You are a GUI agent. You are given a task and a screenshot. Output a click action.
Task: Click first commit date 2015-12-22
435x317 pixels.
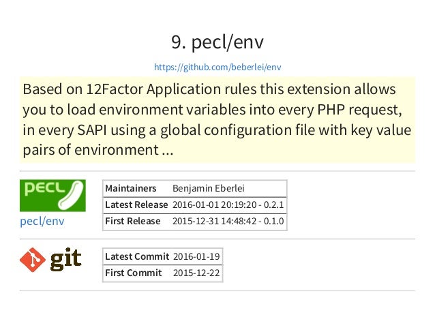pyautogui.click(x=196, y=273)
